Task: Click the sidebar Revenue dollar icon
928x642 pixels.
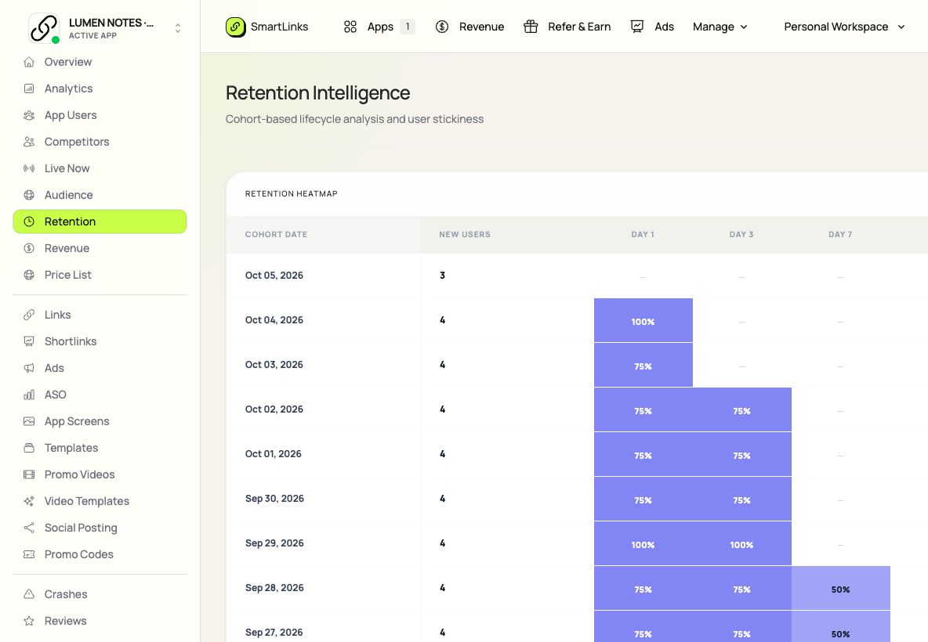Action: pyautogui.click(x=29, y=247)
